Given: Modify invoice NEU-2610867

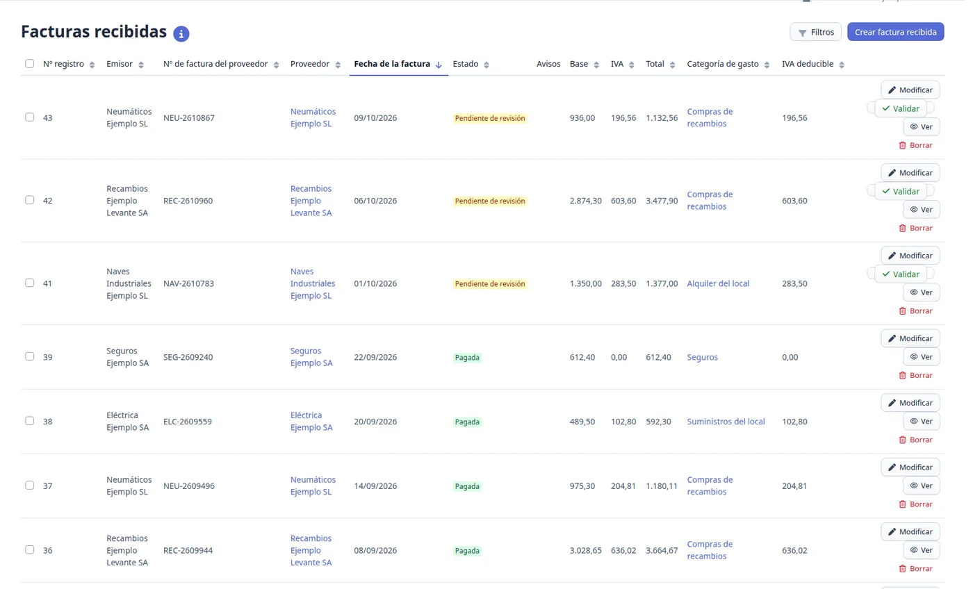Looking at the screenshot, I should [910, 90].
